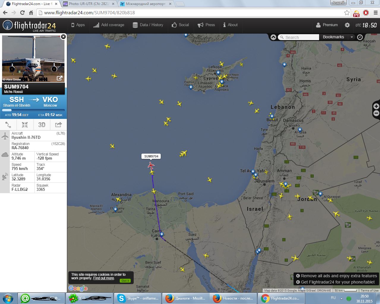Open the Data / History menu
Viewport: 380px width, 304px height.
[148, 25]
